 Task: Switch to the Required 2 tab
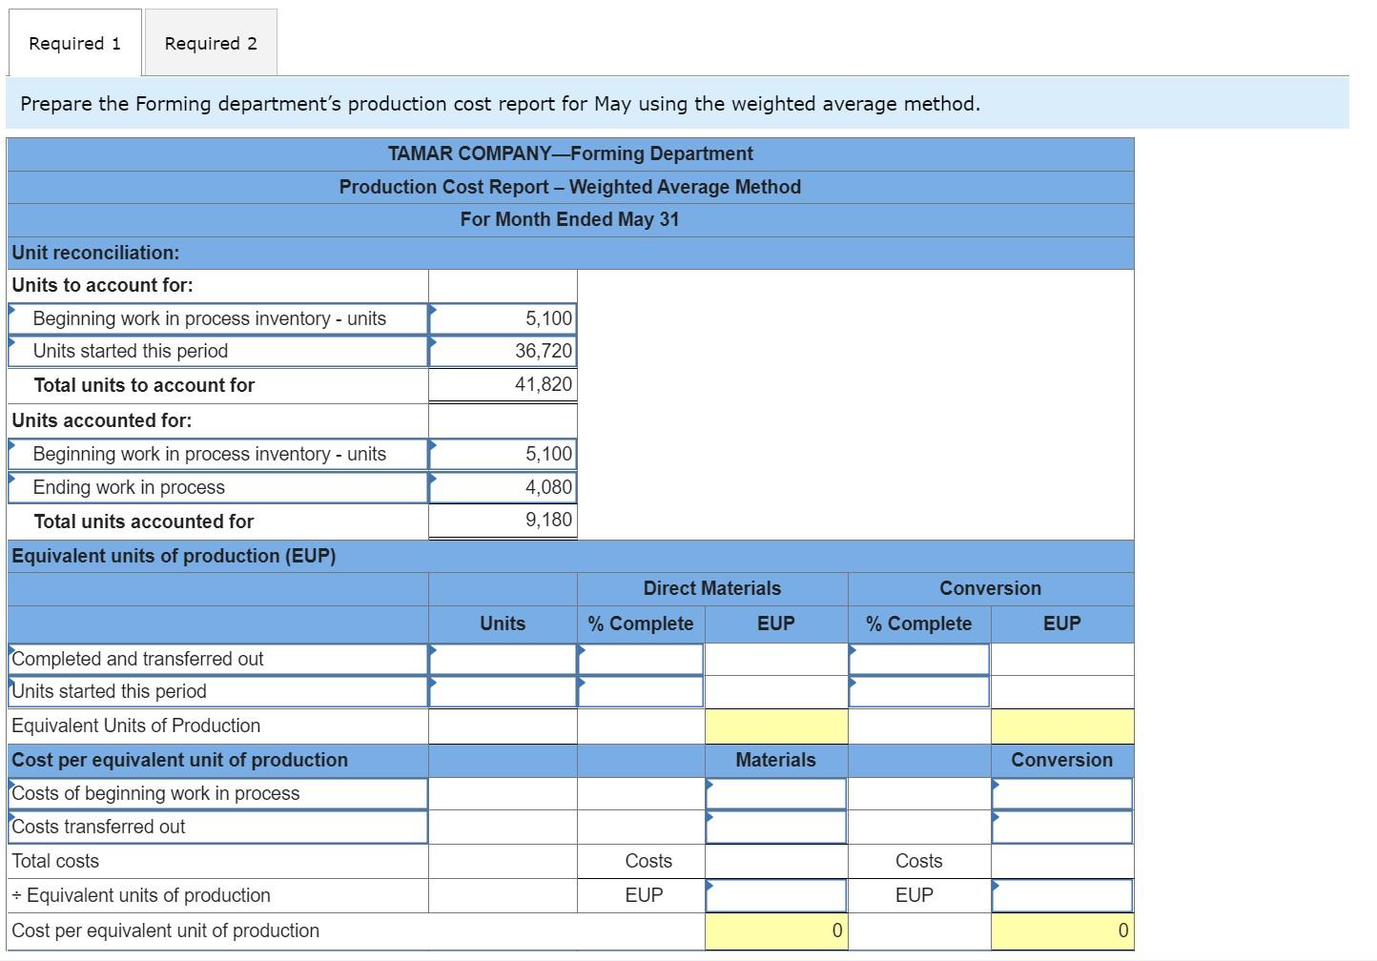point(211,43)
